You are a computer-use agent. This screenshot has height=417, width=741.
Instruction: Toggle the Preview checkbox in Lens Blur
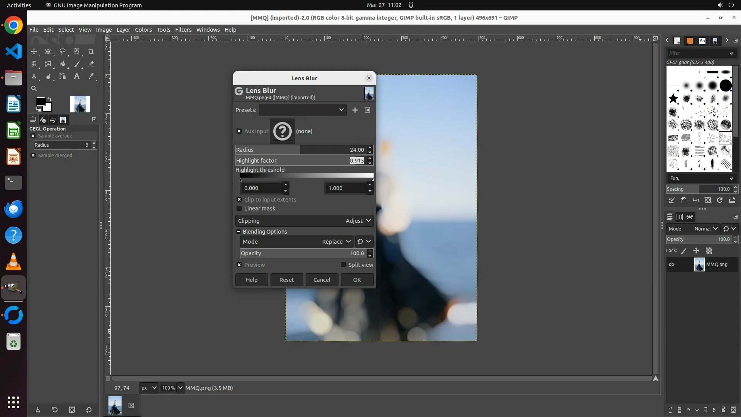coord(239,265)
